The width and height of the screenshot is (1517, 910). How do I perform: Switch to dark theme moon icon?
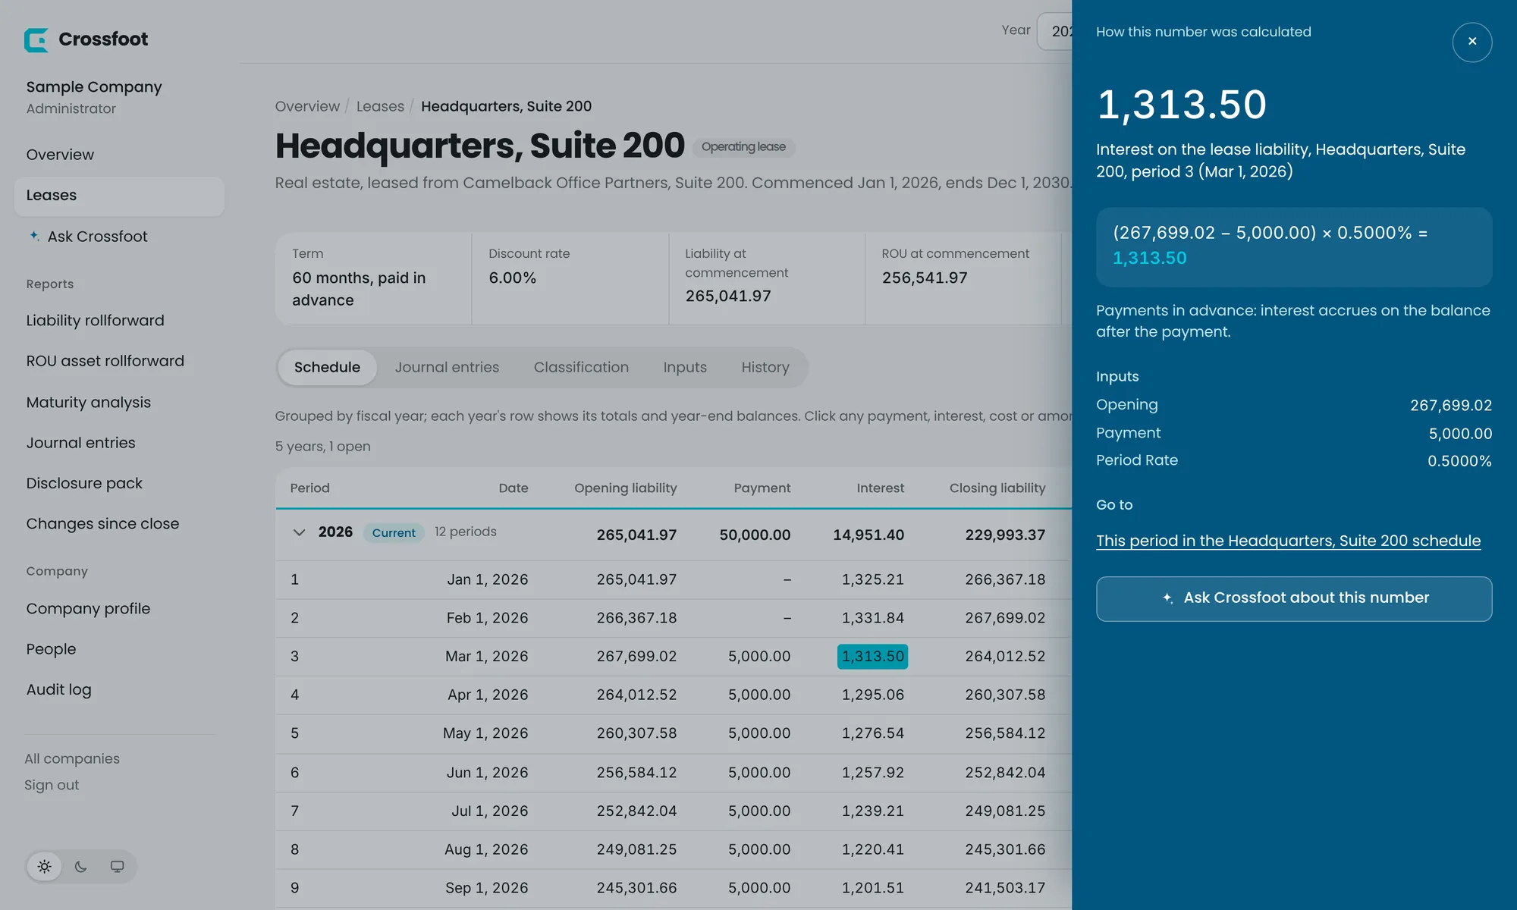[x=81, y=866]
